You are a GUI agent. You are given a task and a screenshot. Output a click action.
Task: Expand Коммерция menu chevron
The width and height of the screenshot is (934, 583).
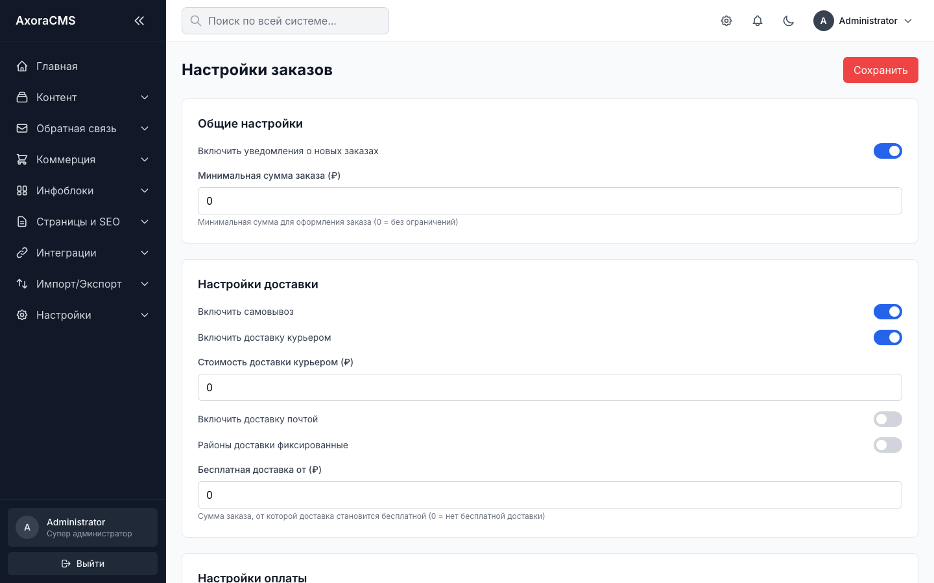(145, 159)
